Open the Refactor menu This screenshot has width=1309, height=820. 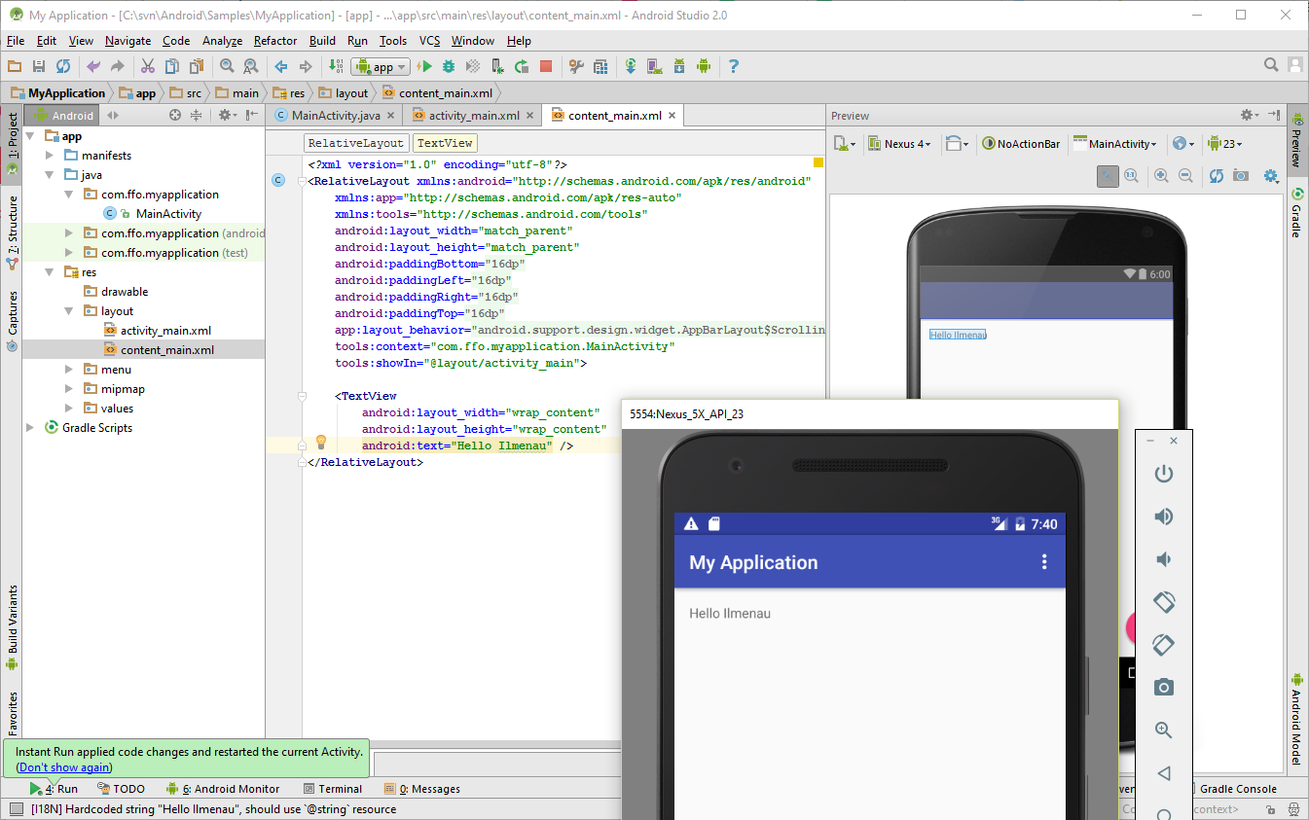pos(275,41)
